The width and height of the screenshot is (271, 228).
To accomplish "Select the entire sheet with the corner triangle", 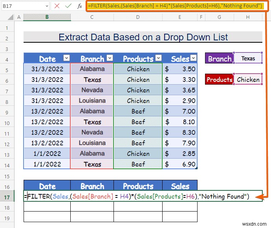I will coord(11,17).
